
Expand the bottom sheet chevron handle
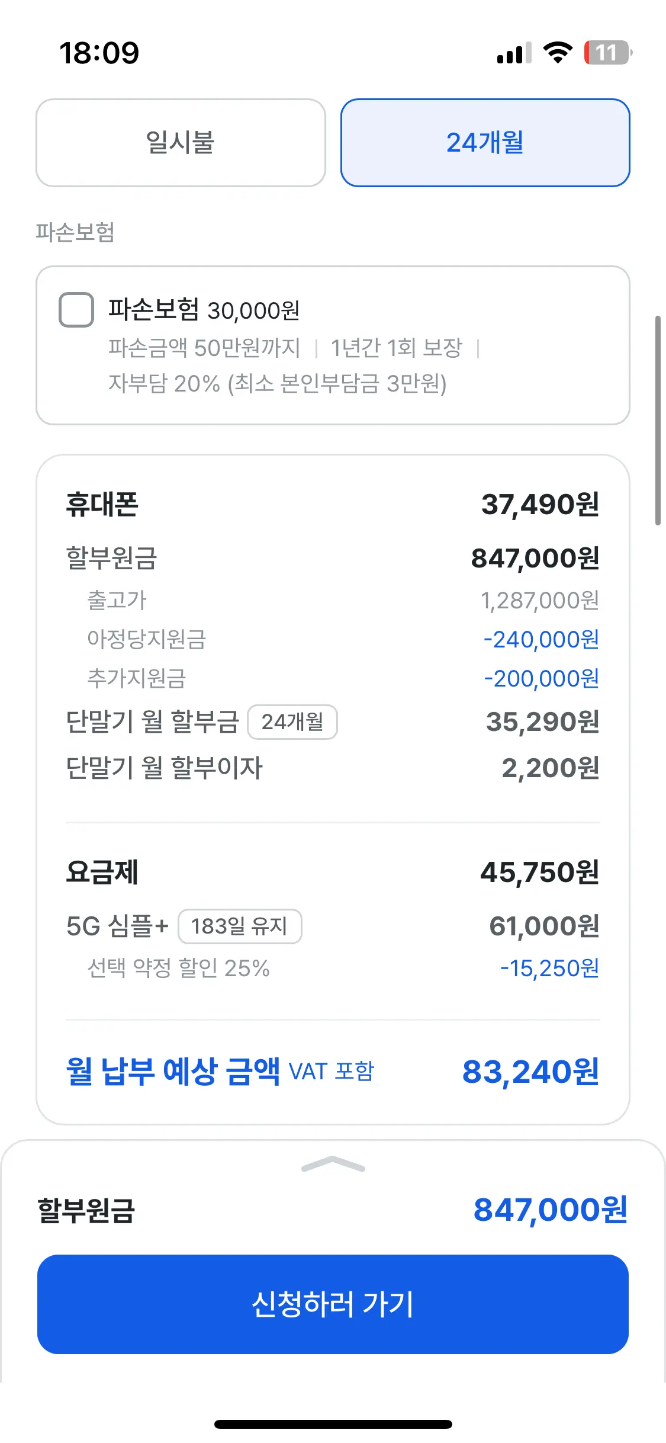point(333,1165)
